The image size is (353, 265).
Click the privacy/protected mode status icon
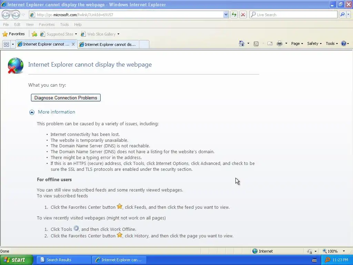(310, 251)
